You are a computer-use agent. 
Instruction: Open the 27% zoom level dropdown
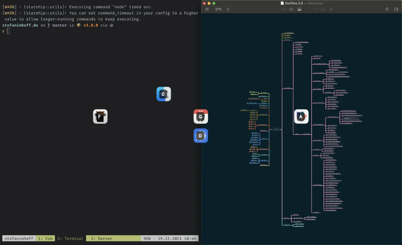point(218,9)
